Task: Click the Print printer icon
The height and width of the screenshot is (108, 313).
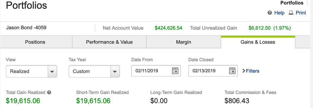Action: 291,13
